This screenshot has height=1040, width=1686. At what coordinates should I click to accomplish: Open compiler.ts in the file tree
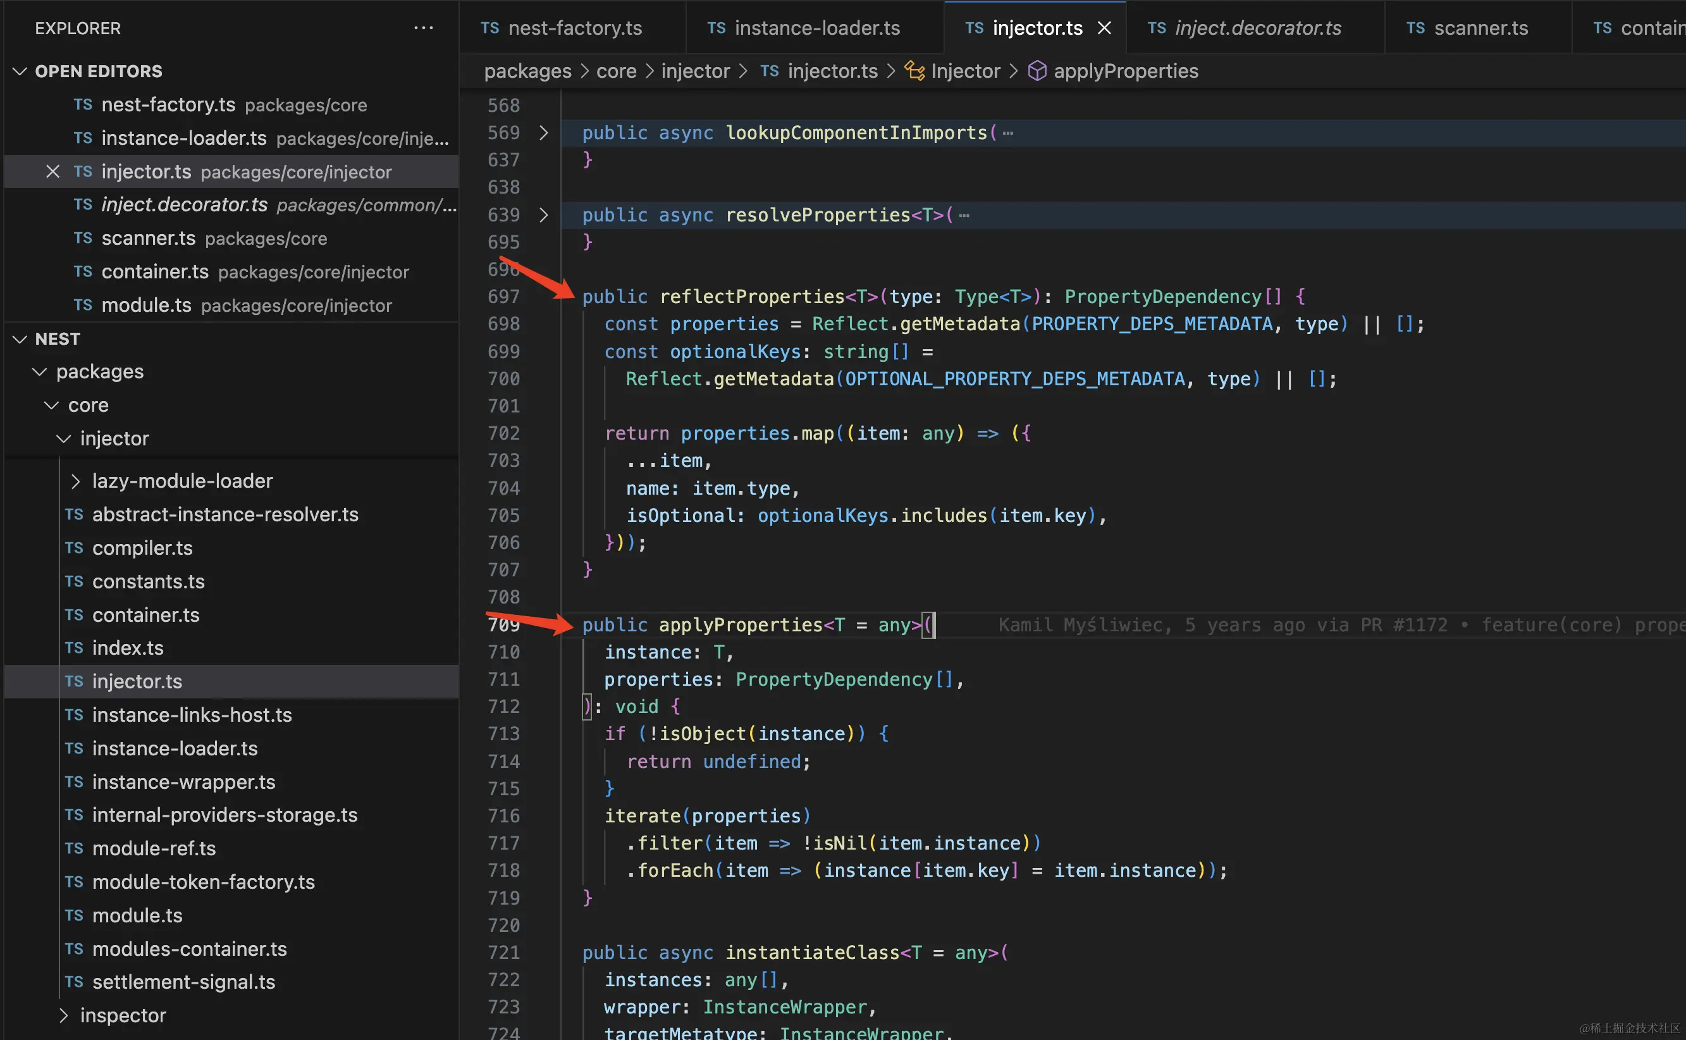tap(231, 548)
